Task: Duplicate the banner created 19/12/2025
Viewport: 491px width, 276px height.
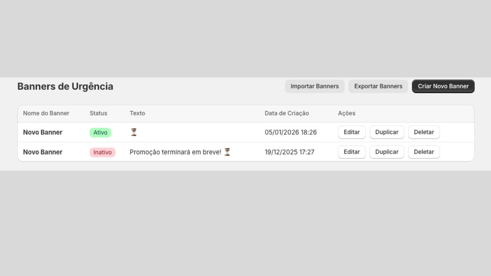Action: pos(387,152)
